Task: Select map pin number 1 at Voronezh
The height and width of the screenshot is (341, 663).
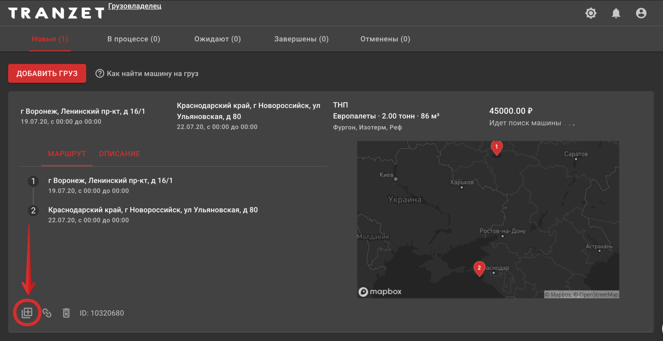Action: (x=496, y=147)
